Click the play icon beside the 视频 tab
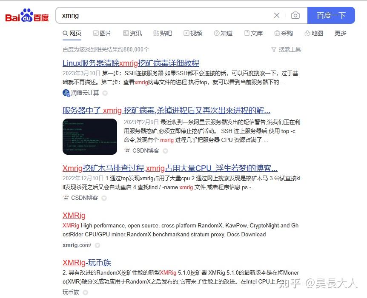This screenshot has height=298, width=367. (x=186, y=33)
